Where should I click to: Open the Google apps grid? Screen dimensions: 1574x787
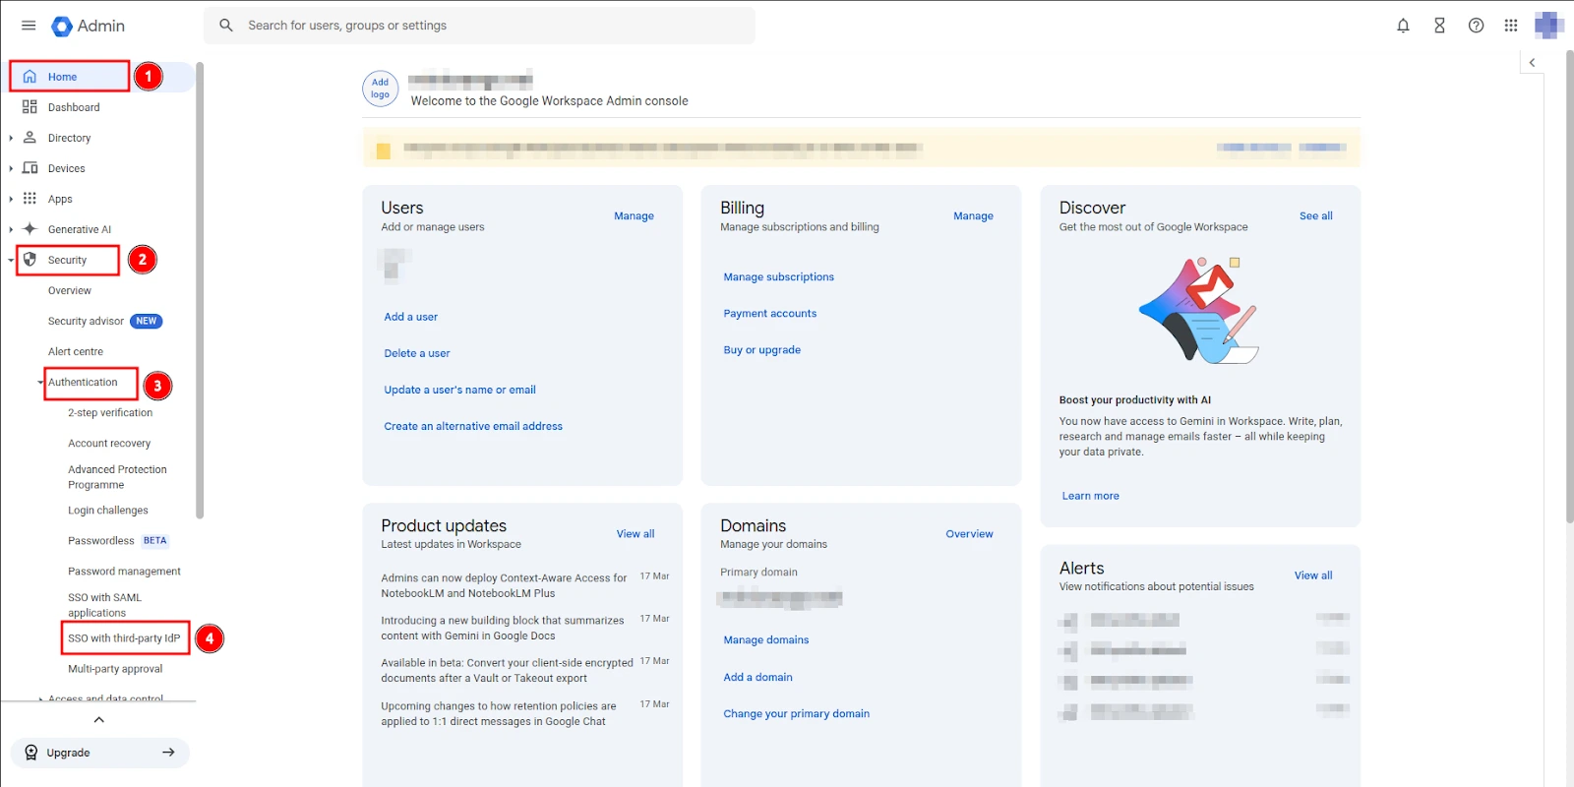[1511, 26]
